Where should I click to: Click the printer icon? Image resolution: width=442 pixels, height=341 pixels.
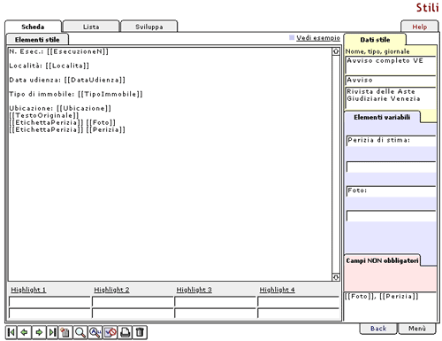point(126,332)
